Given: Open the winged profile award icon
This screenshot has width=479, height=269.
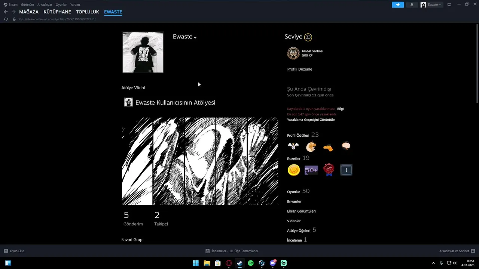Looking at the screenshot, I should (293, 146).
